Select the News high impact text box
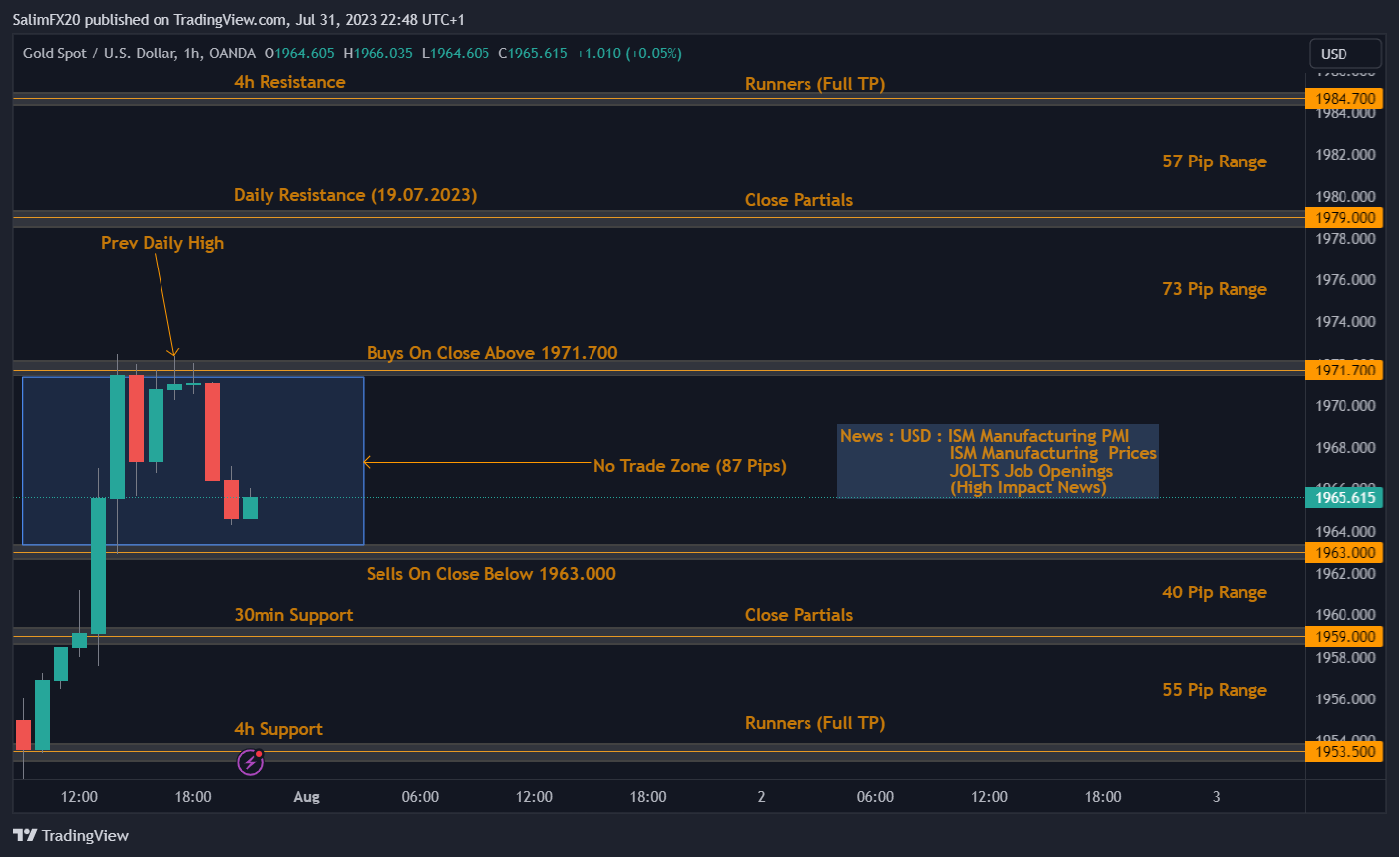Screen dimensions: 1399x857 click(x=998, y=462)
